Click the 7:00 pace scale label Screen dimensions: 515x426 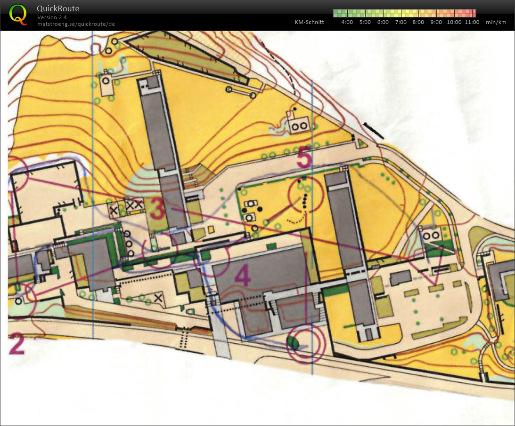pos(401,22)
